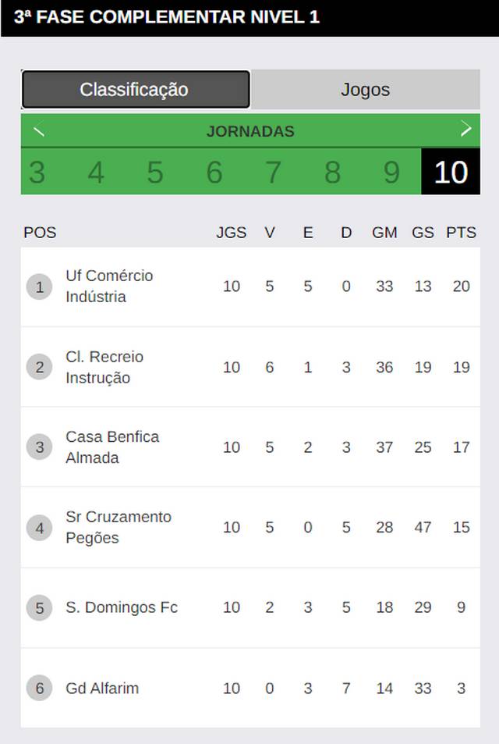
Task: Open the Jogos tab
Action: pos(366,89)
